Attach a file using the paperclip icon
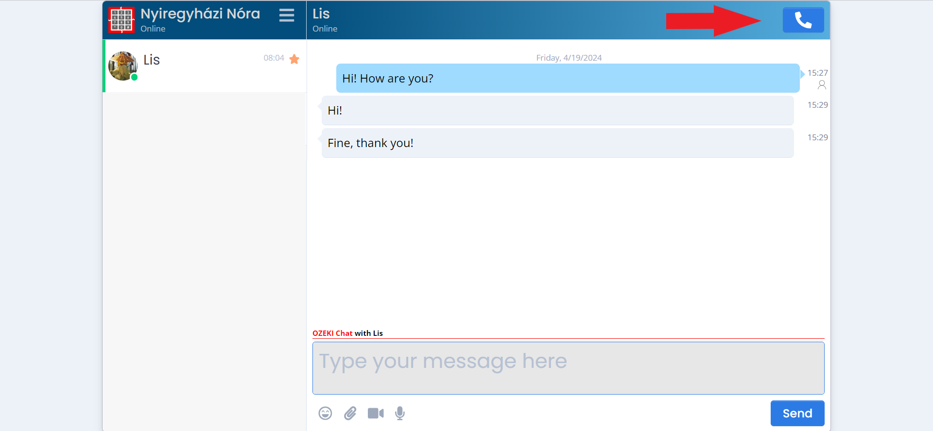Screen dimensions: 933x431 (x=350, y=413)
